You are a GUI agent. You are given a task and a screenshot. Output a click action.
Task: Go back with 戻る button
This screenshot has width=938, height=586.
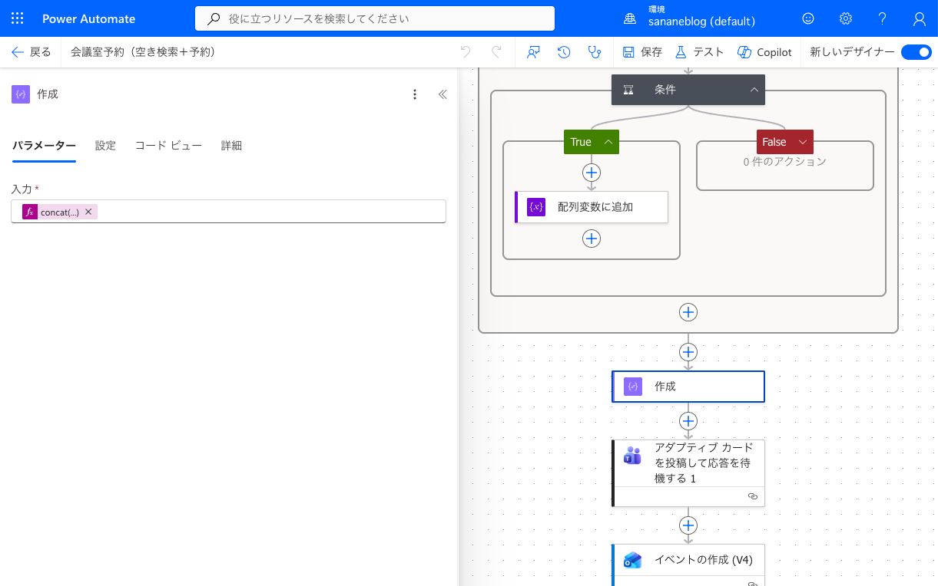(31, 52)
